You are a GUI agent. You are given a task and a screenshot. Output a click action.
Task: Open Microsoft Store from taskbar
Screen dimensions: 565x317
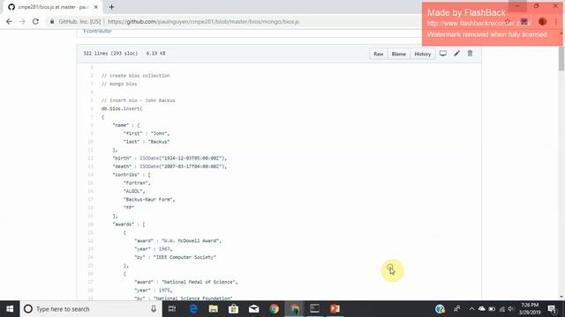click(x=233, y=309)
